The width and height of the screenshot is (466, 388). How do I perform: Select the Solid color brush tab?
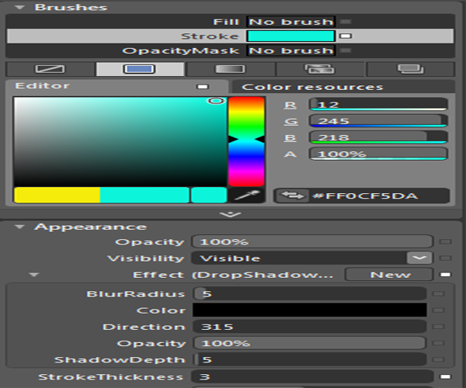click(x=139, y=69)
